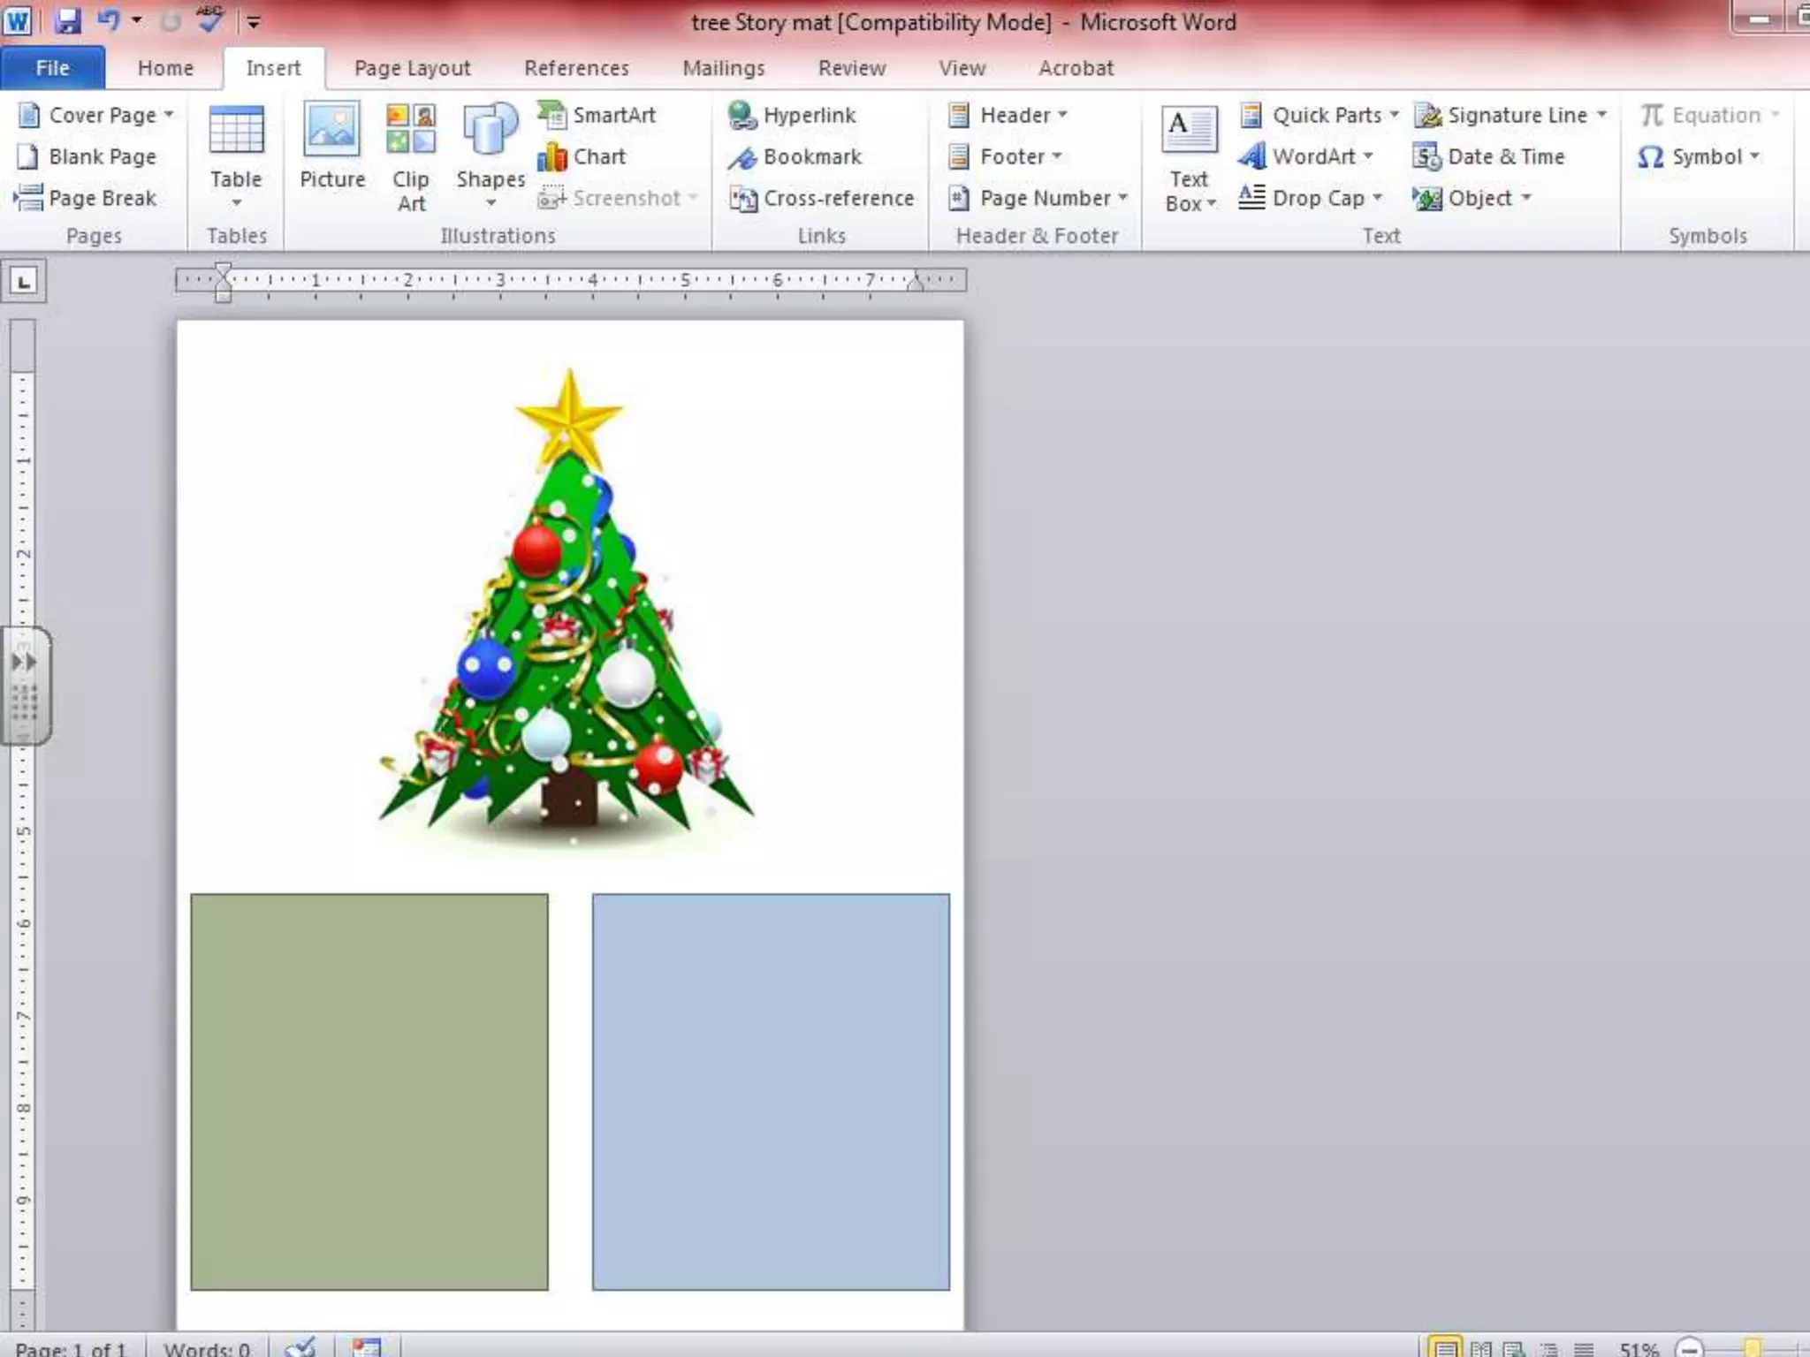This screenshot has height=1357, width=1810.
Task: Click the zoom out minus button
Action: click(x=1689, y=1348)
